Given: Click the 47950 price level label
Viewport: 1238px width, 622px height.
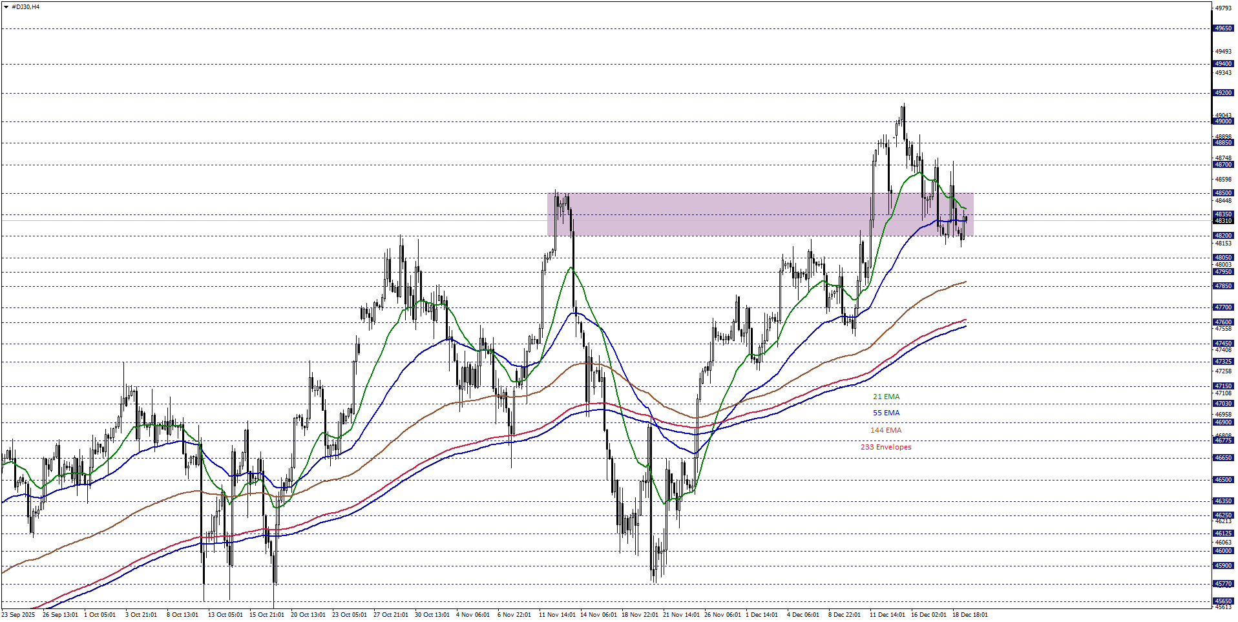Looking at the screenshot, I should click(x=1223, y=272).
